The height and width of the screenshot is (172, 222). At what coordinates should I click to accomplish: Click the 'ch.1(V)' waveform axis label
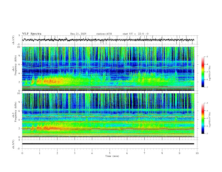click(13, 40)
